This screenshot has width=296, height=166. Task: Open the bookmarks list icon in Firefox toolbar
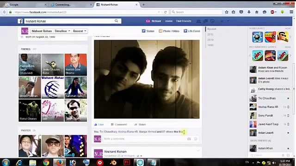234,12
